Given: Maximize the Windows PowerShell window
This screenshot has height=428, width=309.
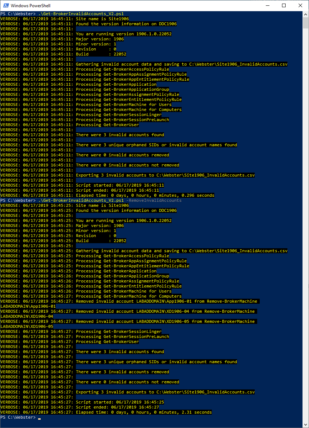Looking at the screenshot, I should [284, 5].
